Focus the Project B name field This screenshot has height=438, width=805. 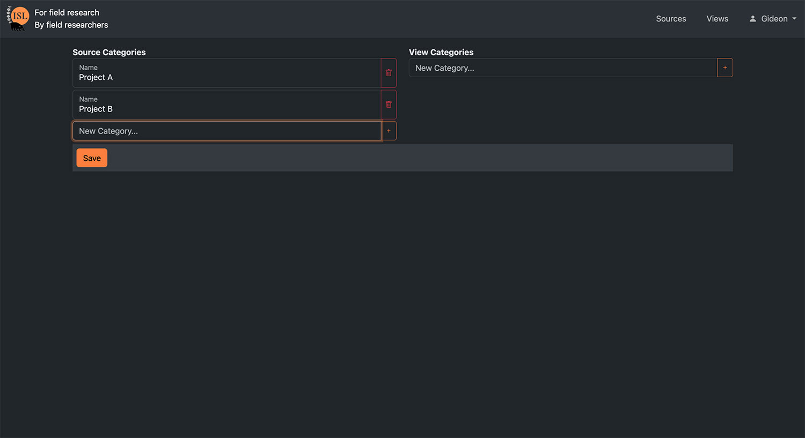click(x=225, y=109)
